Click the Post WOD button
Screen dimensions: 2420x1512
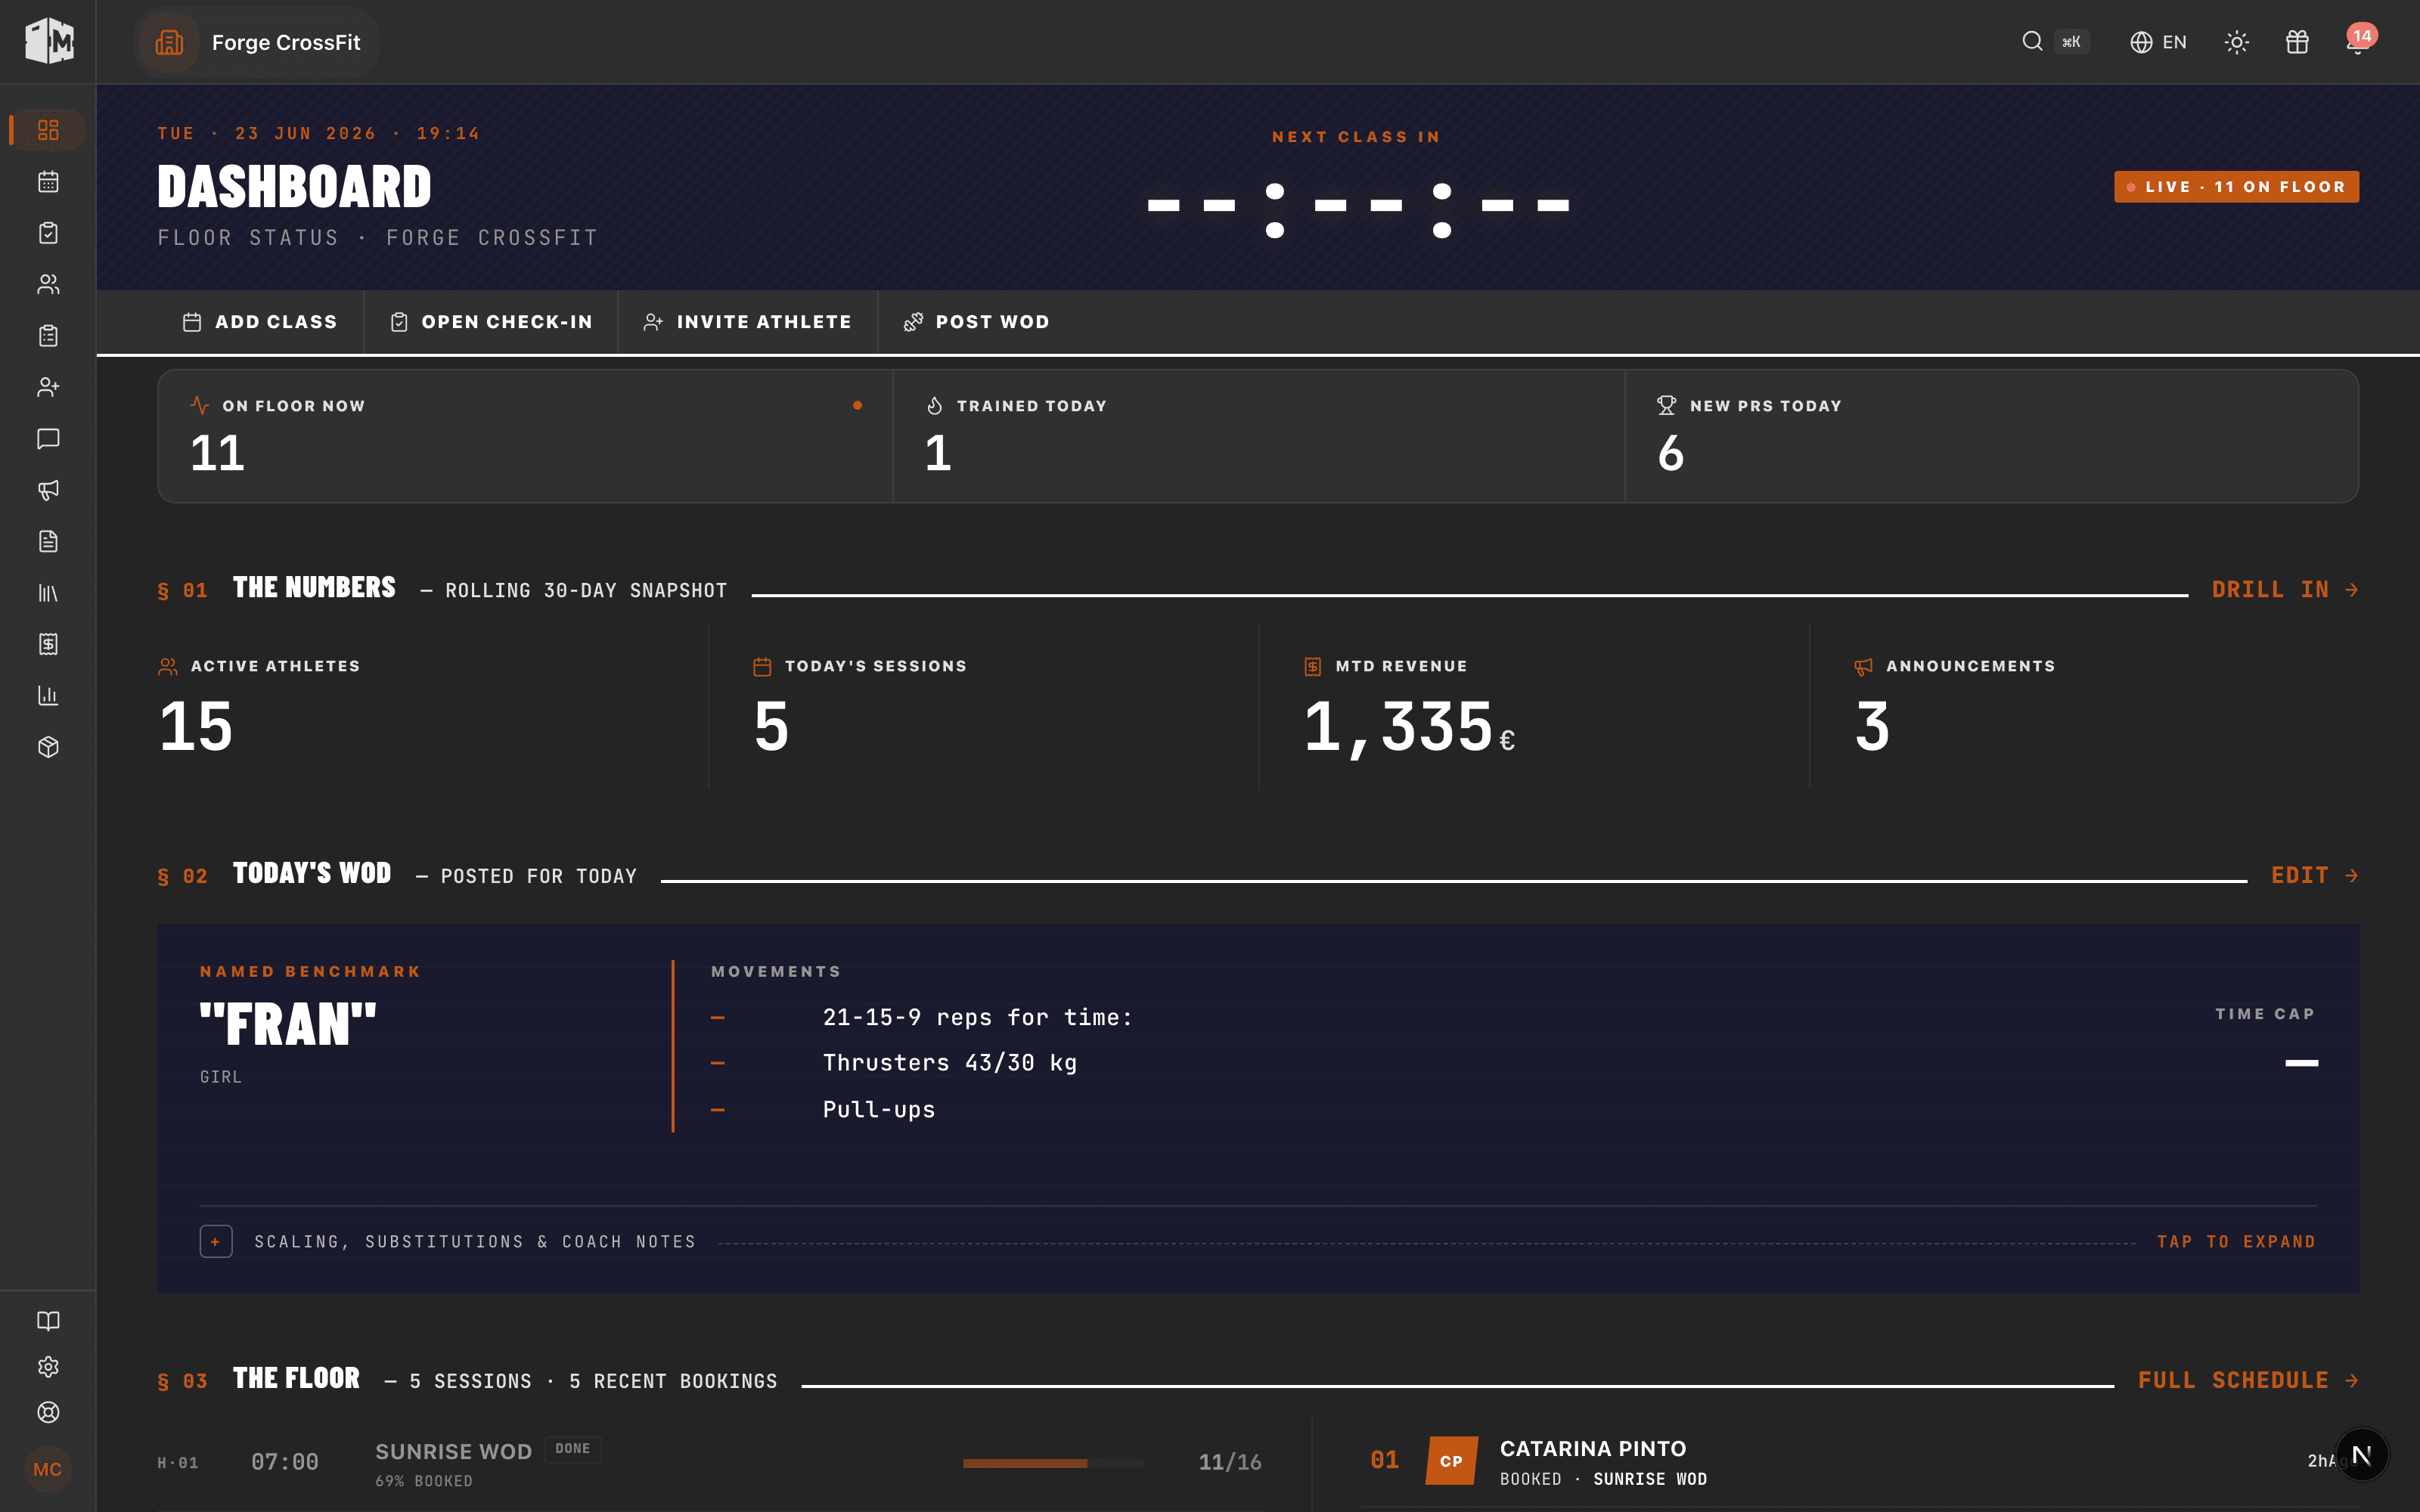tap(976, 322)
